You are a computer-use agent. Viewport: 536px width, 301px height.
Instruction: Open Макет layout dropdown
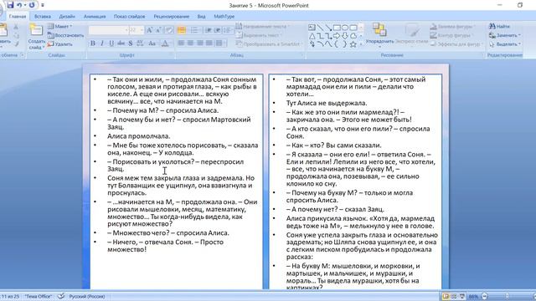click(59, 26)
